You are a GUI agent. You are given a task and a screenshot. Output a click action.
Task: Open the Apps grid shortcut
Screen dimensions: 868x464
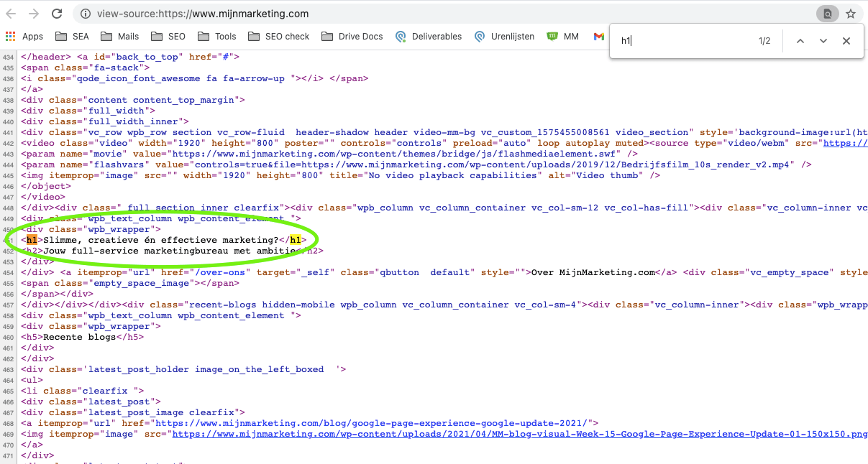(x=24, y=36)
